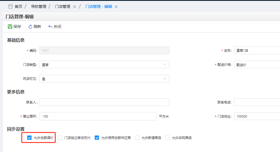Switch to the 门店管理 tab

tap(63, 7)
